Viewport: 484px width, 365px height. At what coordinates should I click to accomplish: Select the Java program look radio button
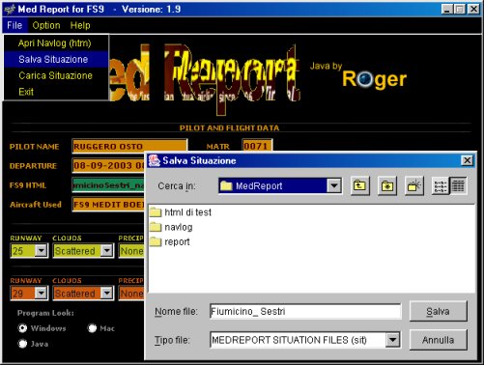click(22, 344)
